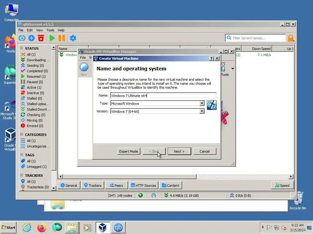The width and height of the screenshot is (313, 234).
Task: Filter by Completed (0) status
Action: pyautogui.click(x=34, y=71)
